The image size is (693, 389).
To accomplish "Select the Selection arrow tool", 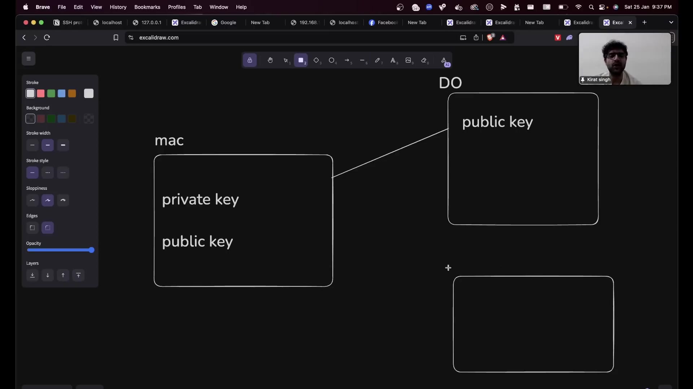I will coord(286,61).
